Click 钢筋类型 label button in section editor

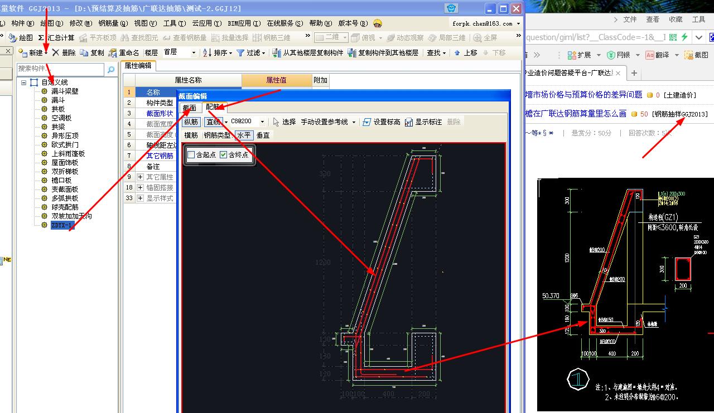(x=217, y=135)
